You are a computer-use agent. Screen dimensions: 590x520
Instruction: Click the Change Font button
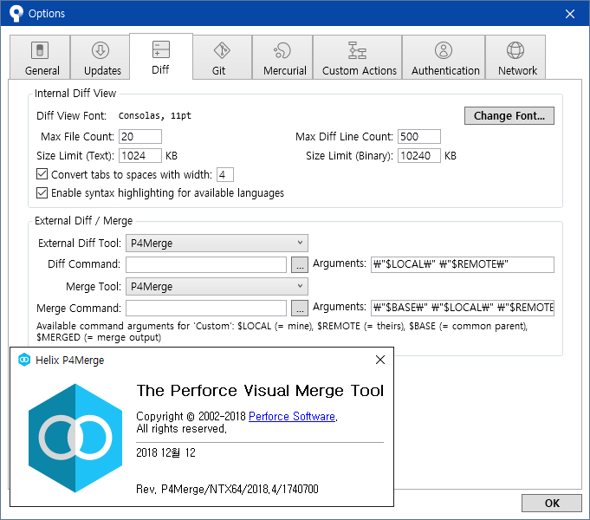pyautogui.click(x=509, y=115)
